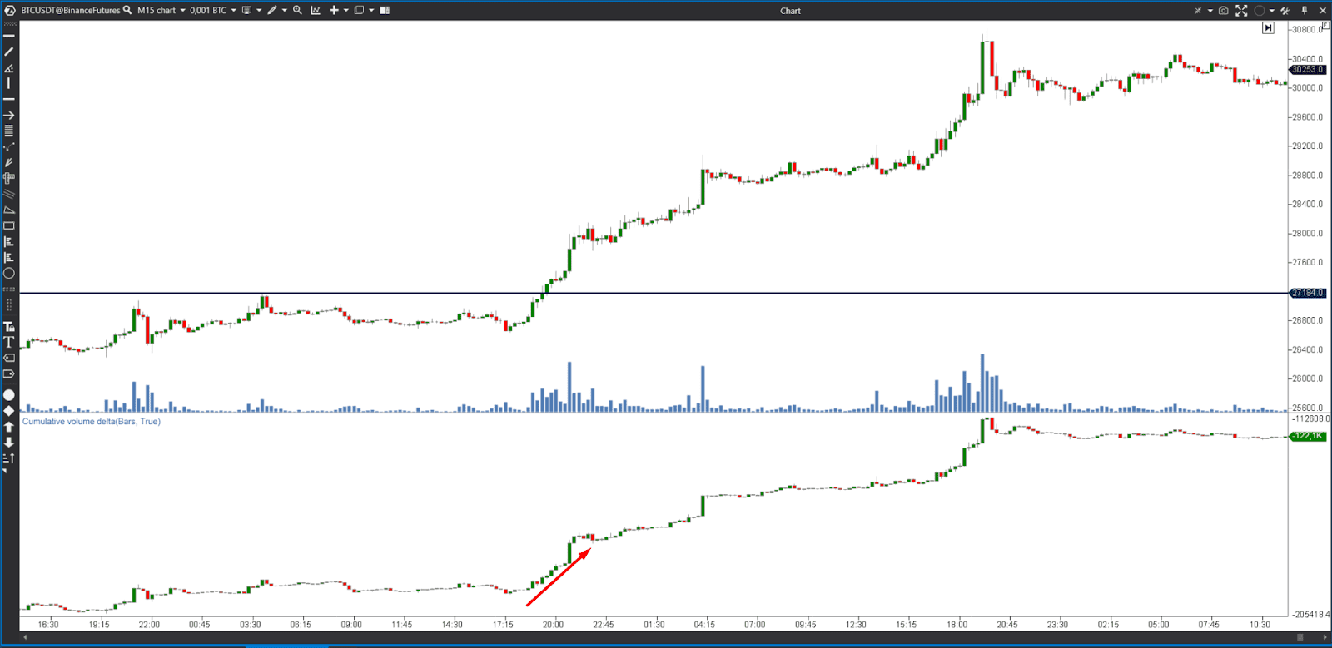Click the delta value label -122,1K

click(x=1308, y=436)
